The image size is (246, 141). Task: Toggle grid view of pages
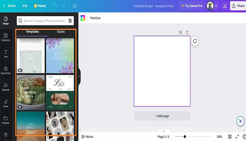(230, 136)
